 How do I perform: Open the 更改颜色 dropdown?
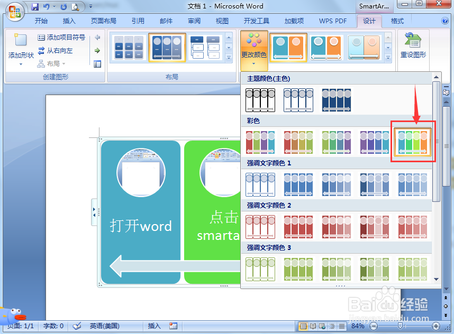click(x=254, y=51)
